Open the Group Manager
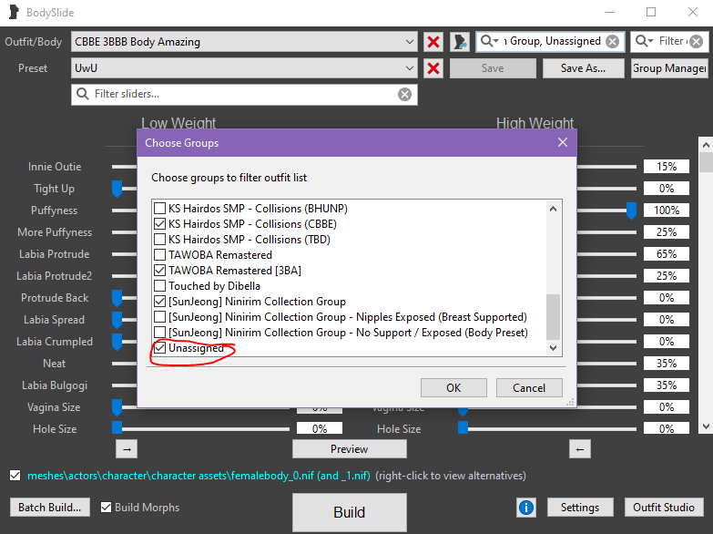 [669, 68]
